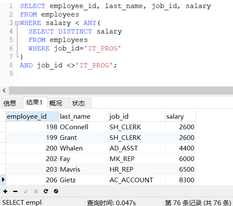This screenshot has height=206, width=233.
Task: Click the delete record minus icon
Action: click(15, 191)
